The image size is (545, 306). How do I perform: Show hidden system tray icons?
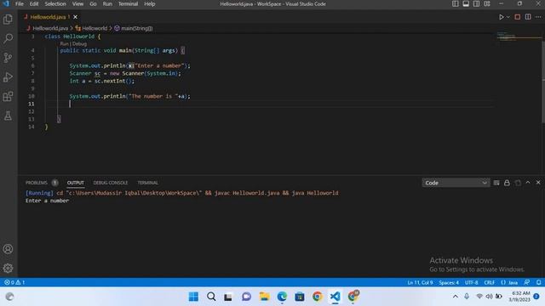[x=455, y=297]
